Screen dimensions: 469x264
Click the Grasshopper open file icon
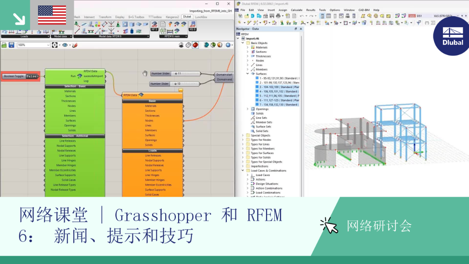point(4,45)
